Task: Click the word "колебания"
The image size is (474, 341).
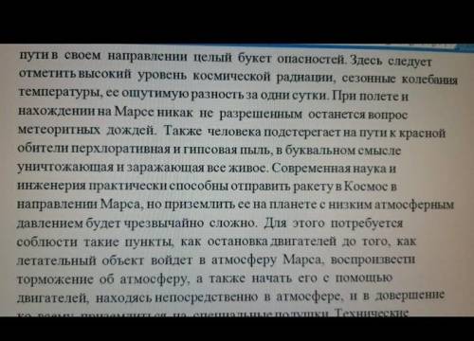Action: click(429, 80)
